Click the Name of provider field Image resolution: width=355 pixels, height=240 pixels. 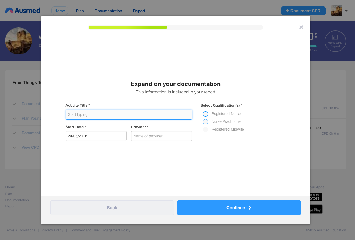click(162, 136)
